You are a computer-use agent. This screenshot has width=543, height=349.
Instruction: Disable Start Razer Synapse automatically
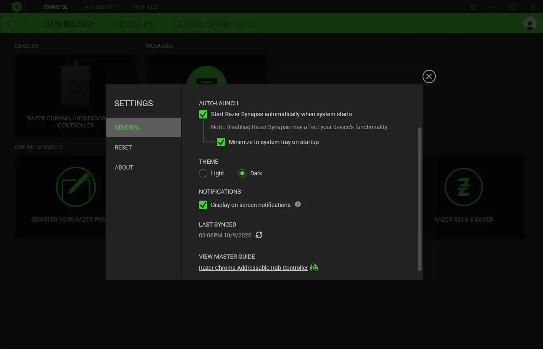tap(203, 114)
